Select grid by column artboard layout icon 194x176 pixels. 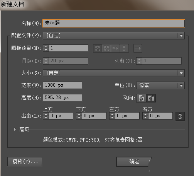point(106,48)
